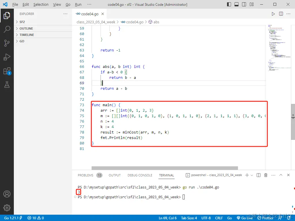This screenshot has height=221, width=295.
Task: Open the Search view in activity bar
Action: (x=7, y=29)
